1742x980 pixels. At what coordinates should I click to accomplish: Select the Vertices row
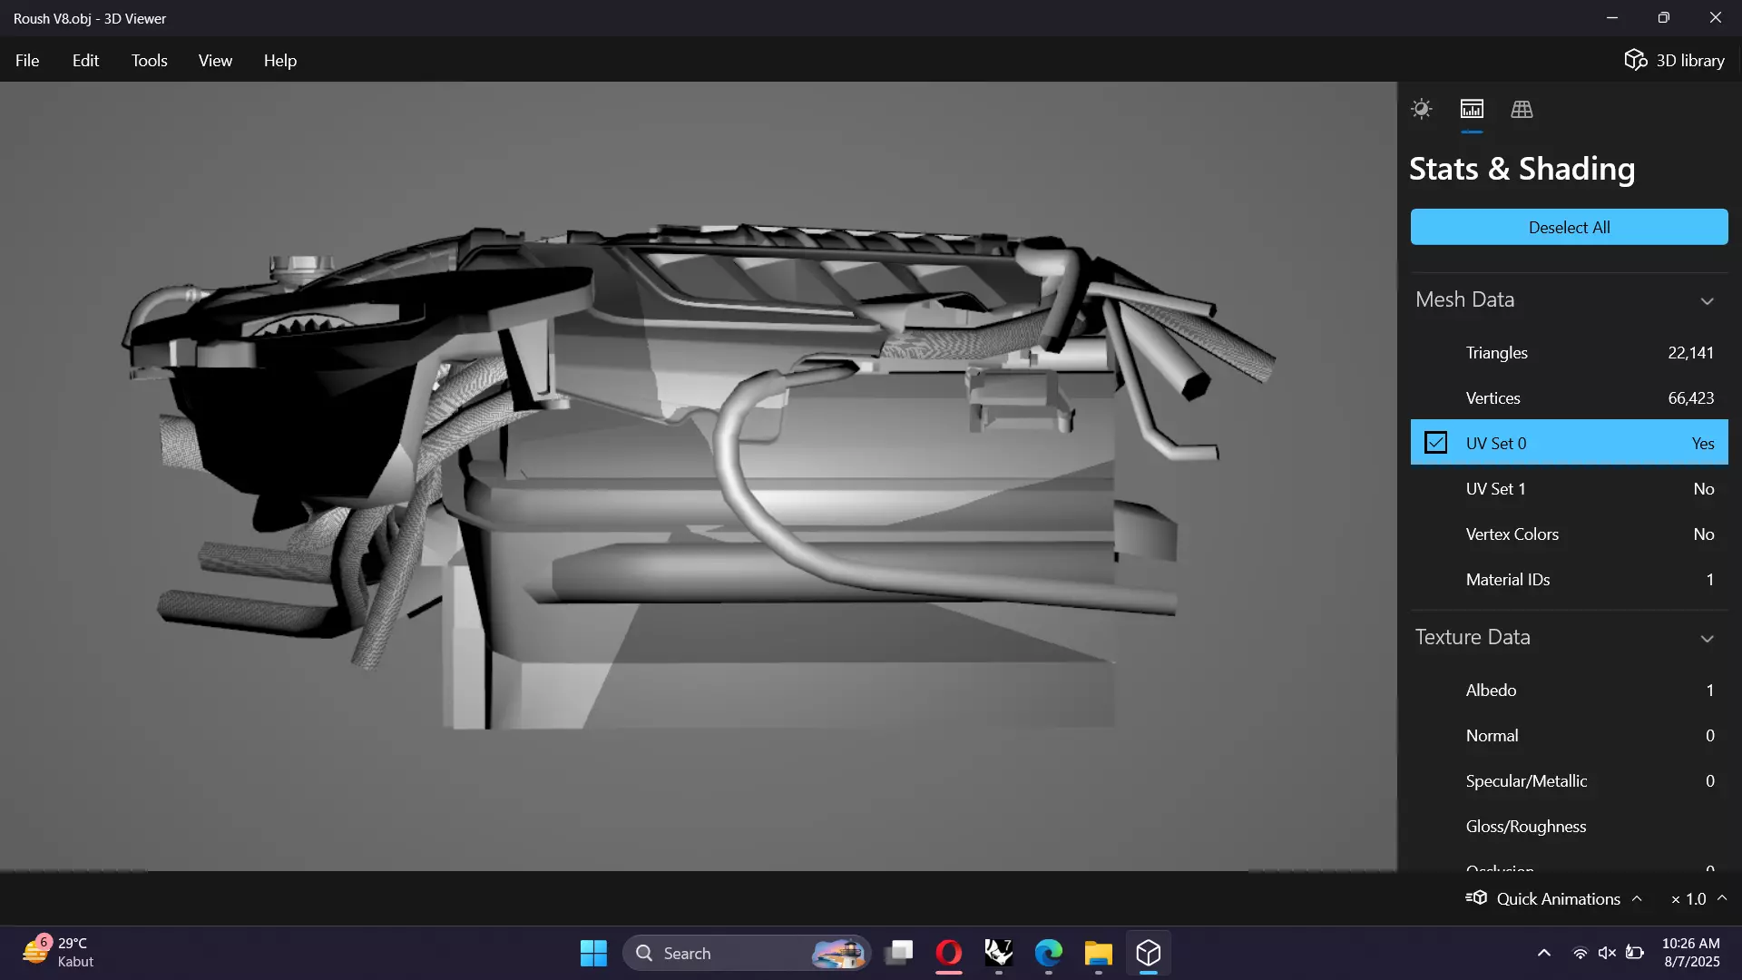(1569, 397)
